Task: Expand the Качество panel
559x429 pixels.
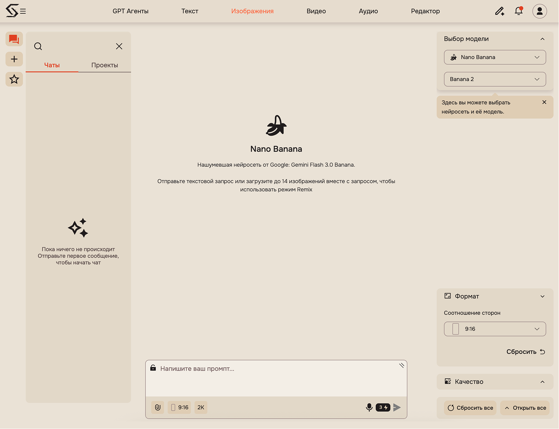Action: coord(542,382)
